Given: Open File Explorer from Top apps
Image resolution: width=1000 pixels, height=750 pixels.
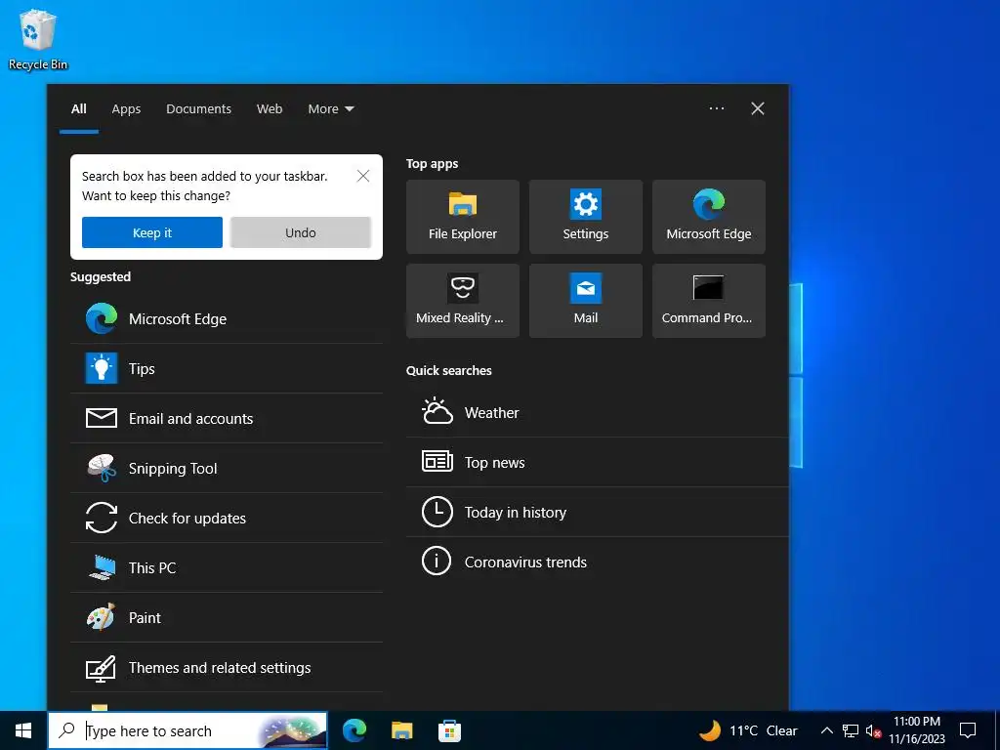Looking at the screenshot, I should click(x=462, y=217).
